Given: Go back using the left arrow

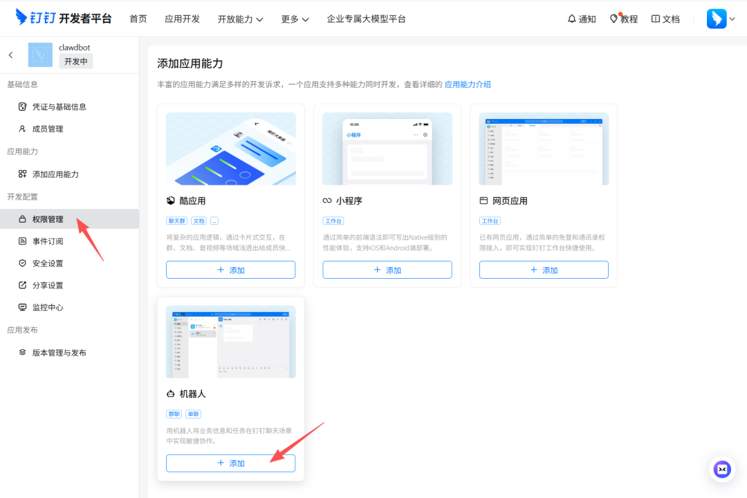Looking at the screenshot, I should tap(10, 55).
